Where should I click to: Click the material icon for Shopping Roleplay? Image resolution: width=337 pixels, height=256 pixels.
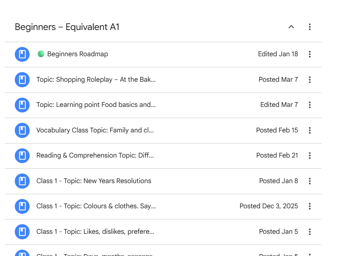pos(22,80)
